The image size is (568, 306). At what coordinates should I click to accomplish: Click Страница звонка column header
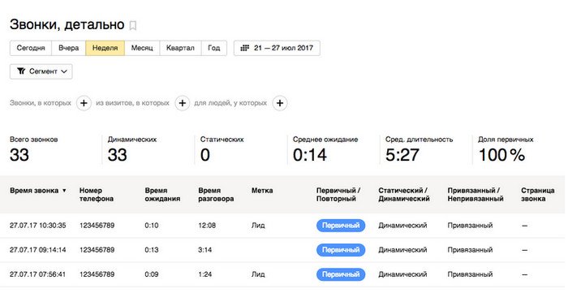click(537, 194)
